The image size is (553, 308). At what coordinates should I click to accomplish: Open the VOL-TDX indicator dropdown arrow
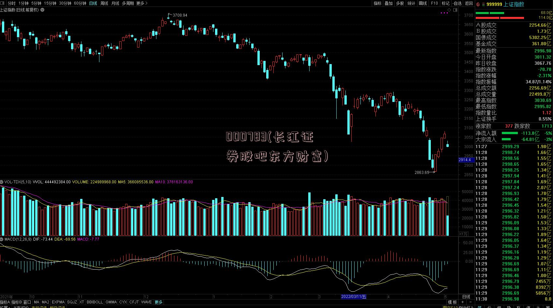2,182
